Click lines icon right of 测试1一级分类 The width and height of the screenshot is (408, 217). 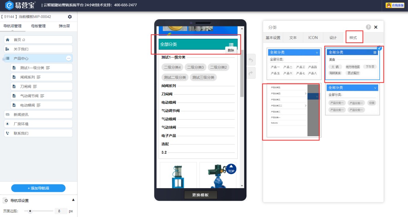[48, 68]
